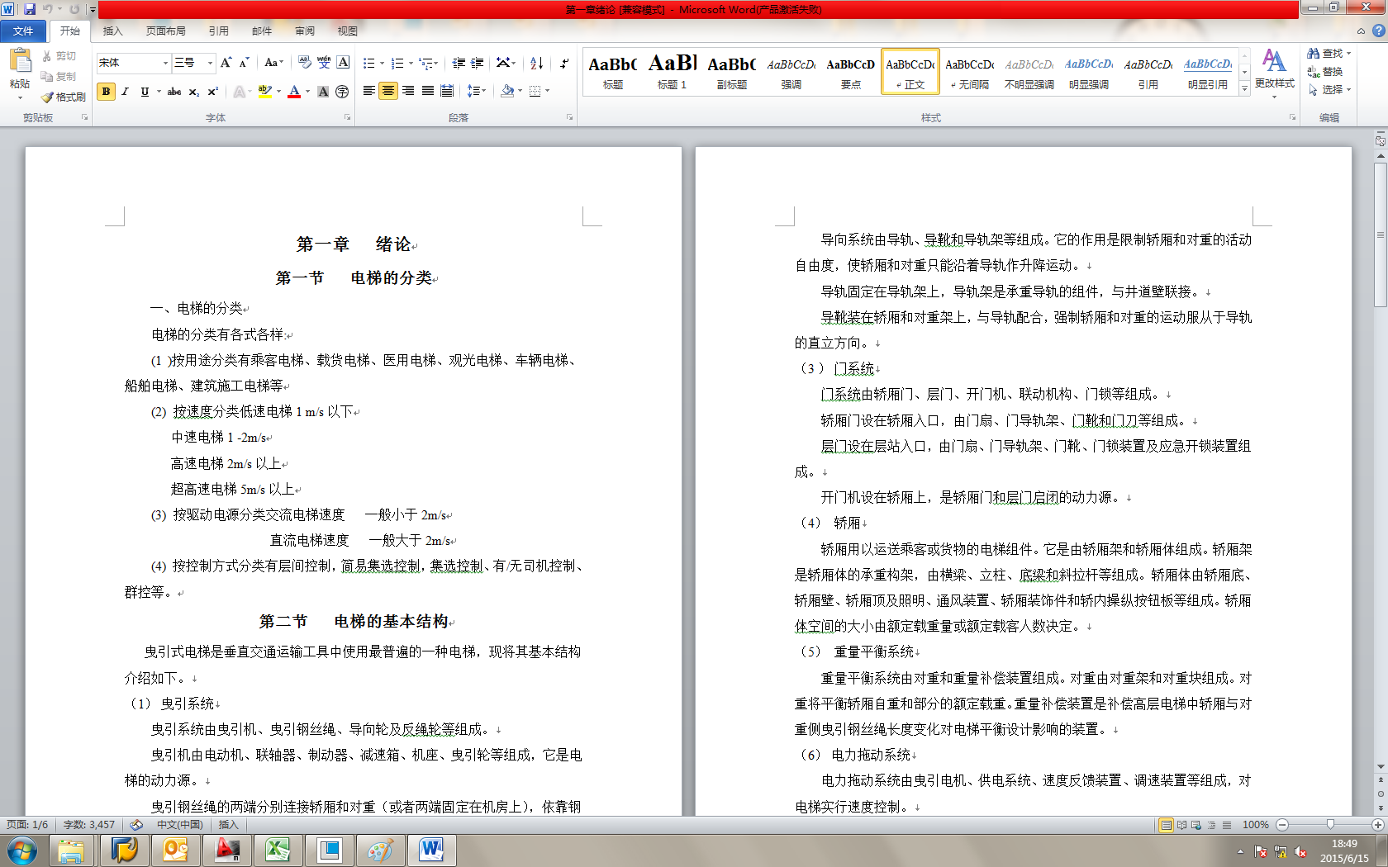Switch to the 审阅 (Review) tab
Screen dimensions: 1388x867
coord(305,31)
